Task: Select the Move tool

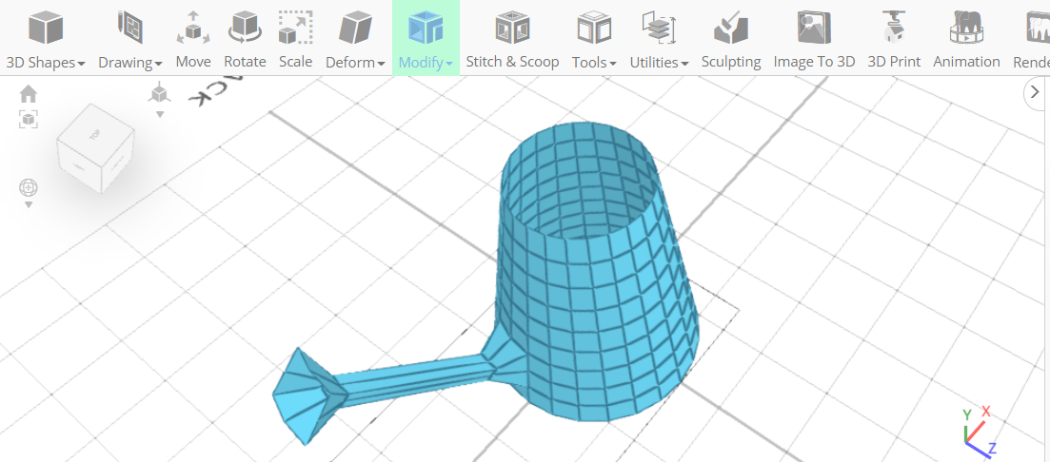Action: coord(193,38)
